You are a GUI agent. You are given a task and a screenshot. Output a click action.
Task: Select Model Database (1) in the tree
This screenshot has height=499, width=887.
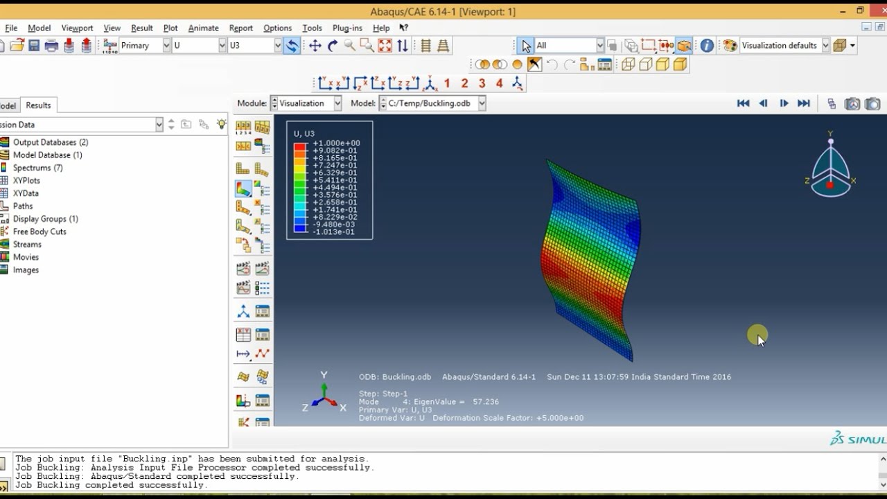(48, 155)
